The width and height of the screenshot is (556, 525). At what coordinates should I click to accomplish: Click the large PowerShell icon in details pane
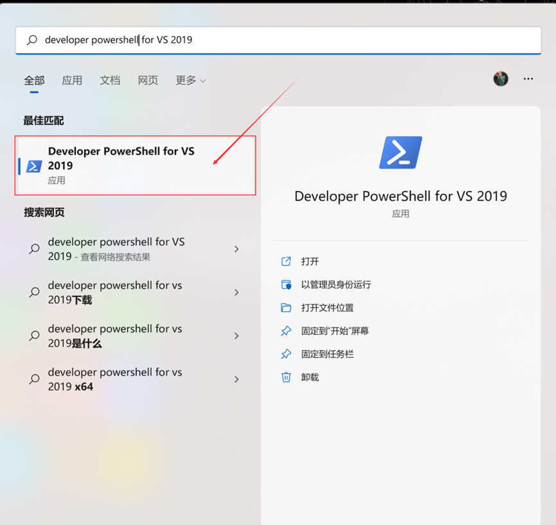(401, 153)
